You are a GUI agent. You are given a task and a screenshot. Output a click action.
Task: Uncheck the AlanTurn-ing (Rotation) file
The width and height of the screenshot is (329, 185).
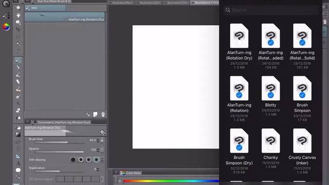coord(239,95)
